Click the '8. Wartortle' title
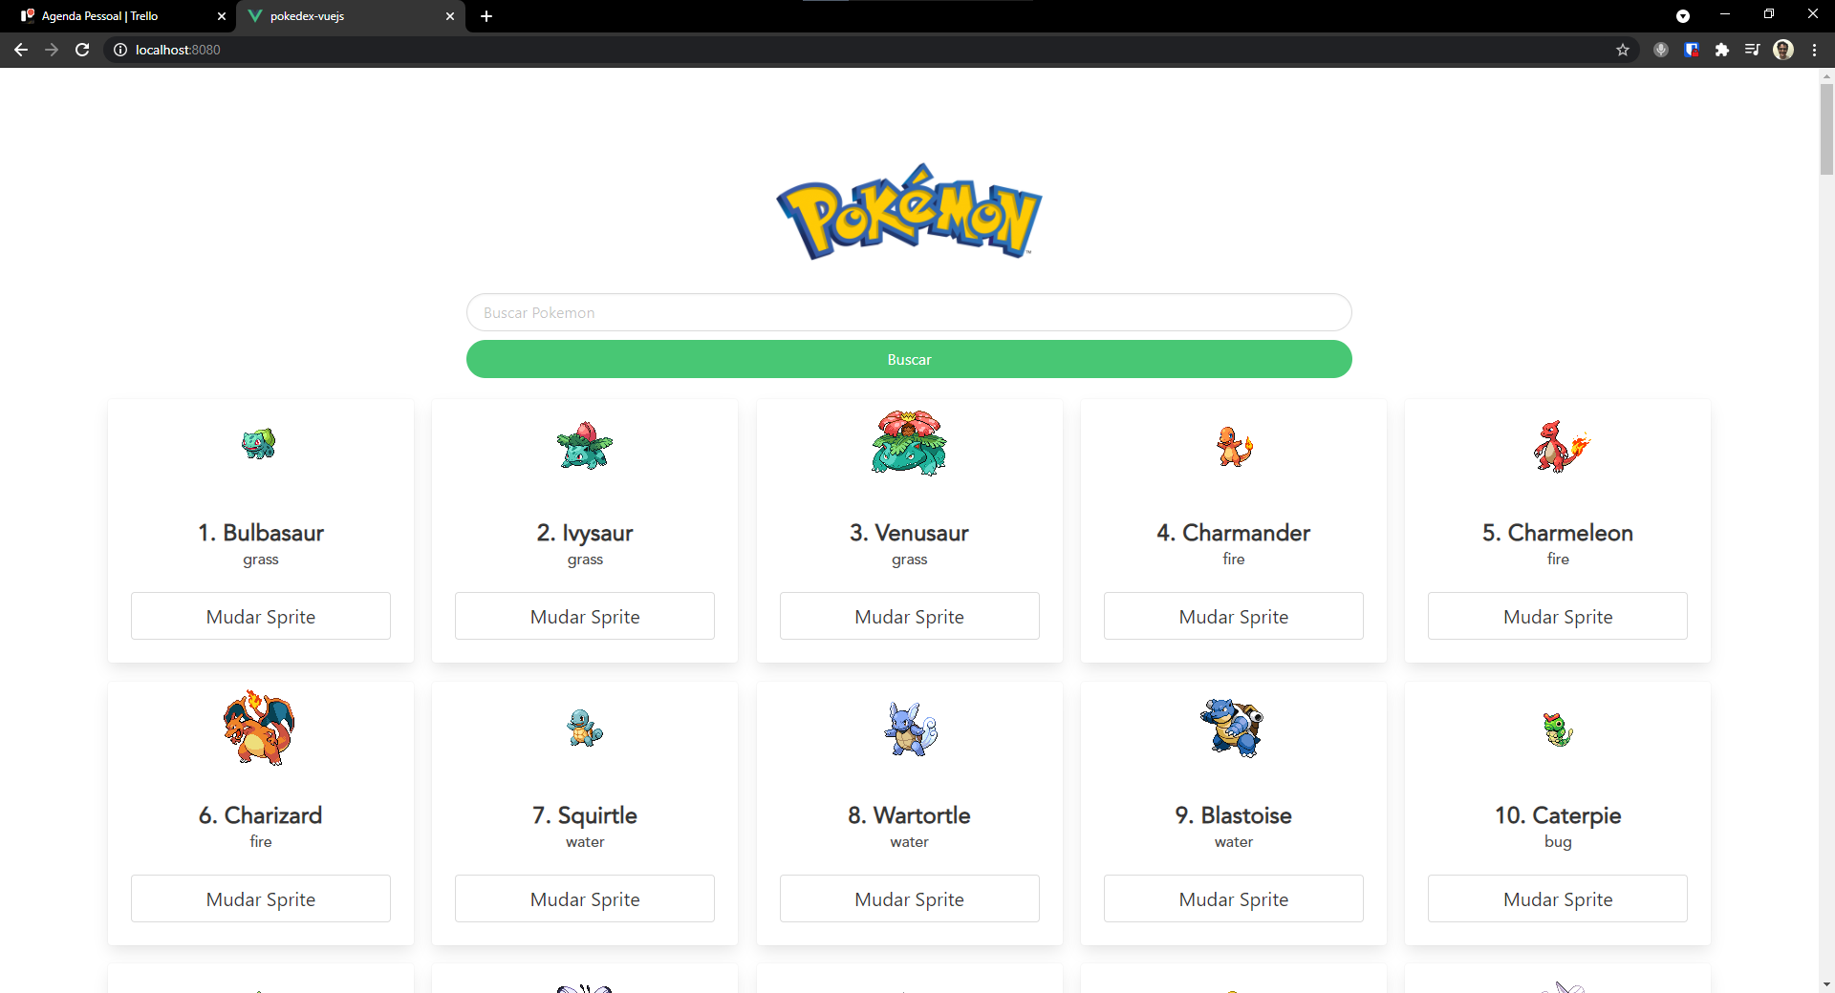1835x993 pixels. pyautogui.click(x=909, y=815)
